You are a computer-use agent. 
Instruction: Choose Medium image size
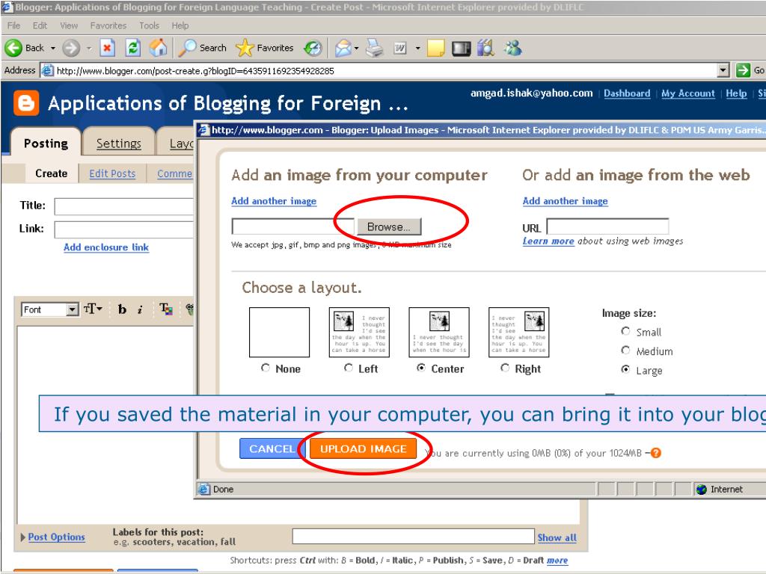625,350
